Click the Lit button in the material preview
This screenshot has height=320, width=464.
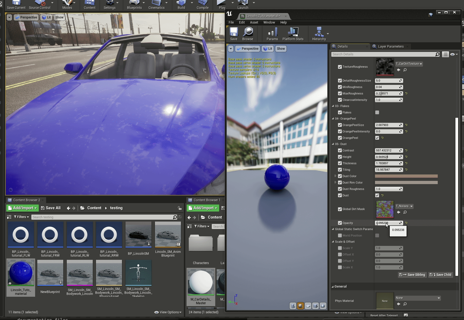point(268,49)
